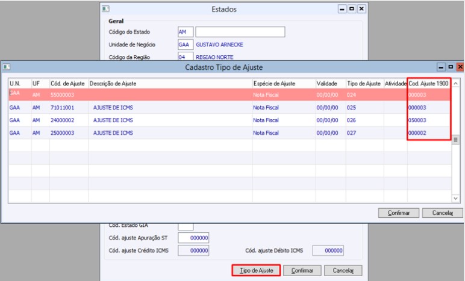Click REGIAO NORTE text in Estados window
Image resolution: width=465 pixels, height=281 pixels.
tap(214, 57)
